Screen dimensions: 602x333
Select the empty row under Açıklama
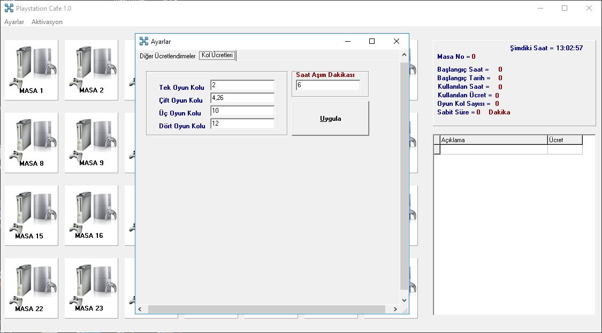pos(494,150)
